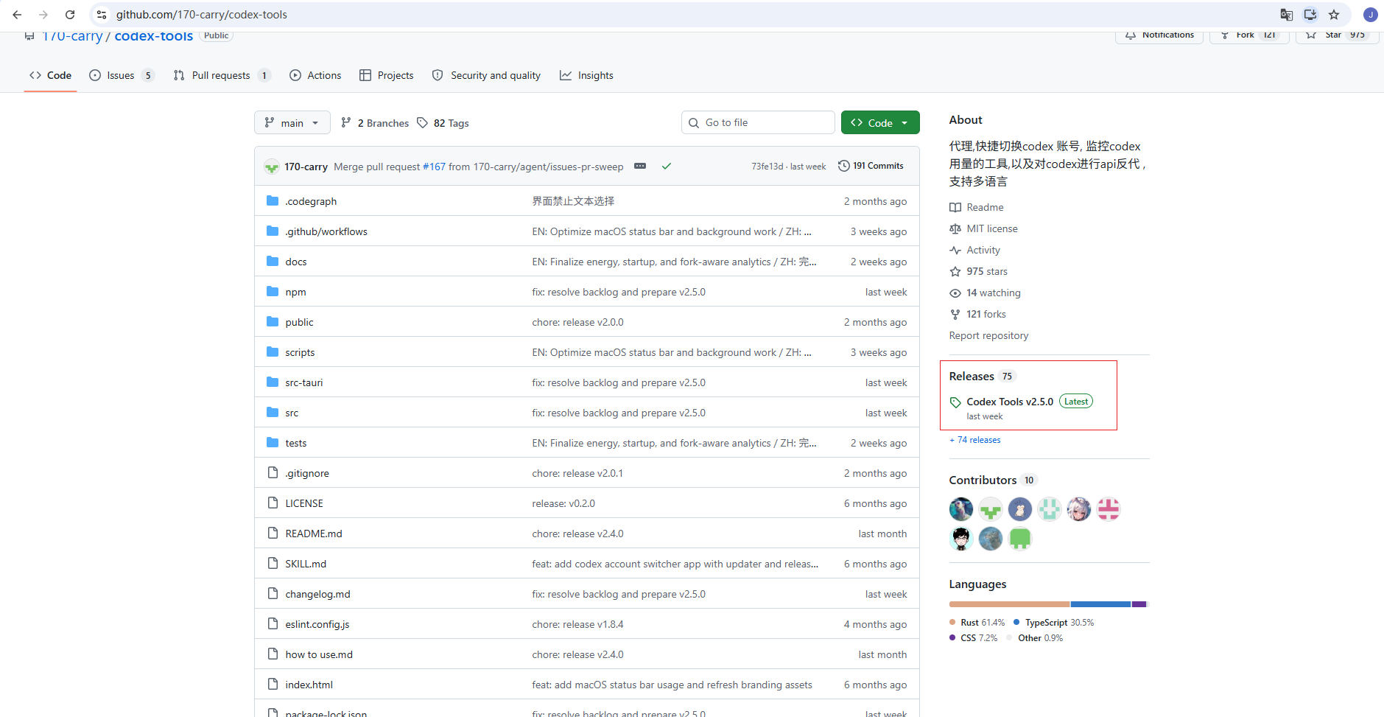The height and width of the screenshot is (717, 1384).
Task: Click the install app icon in the address bar
Action: tap(1310, 15)
